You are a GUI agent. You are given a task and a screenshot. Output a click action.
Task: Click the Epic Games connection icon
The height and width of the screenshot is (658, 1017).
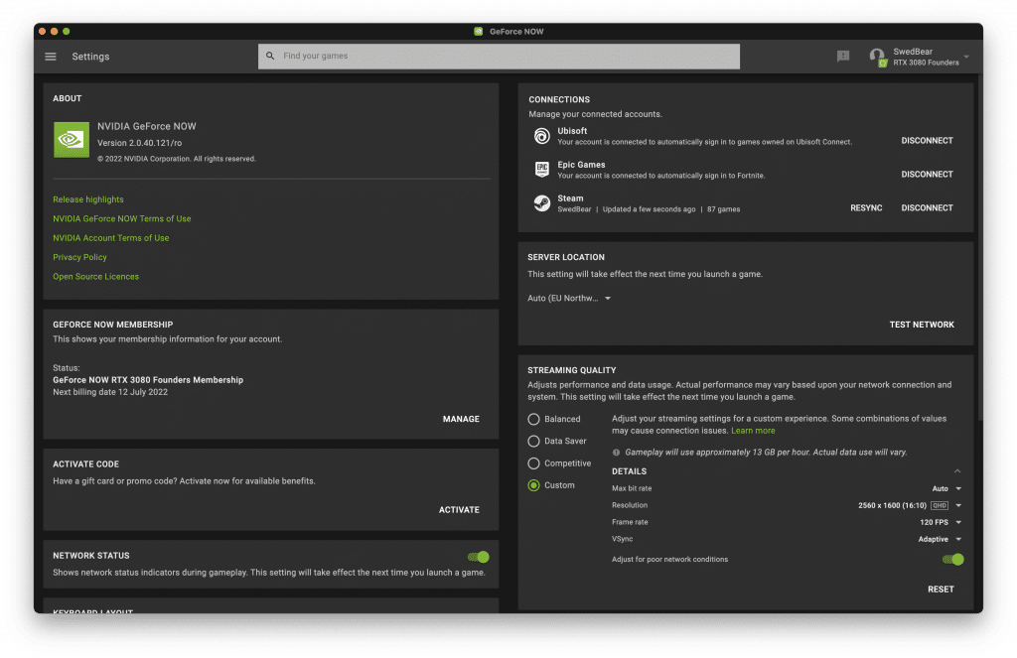coord(541,169)
